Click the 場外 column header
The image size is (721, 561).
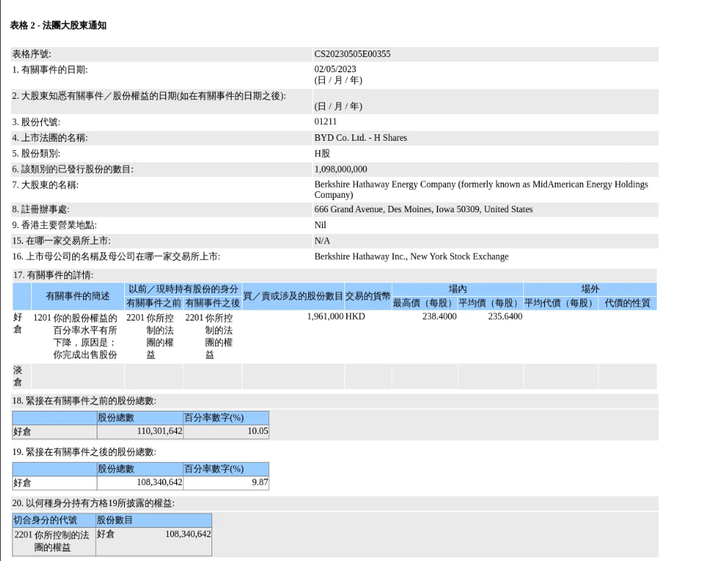(x=590, y=289)
